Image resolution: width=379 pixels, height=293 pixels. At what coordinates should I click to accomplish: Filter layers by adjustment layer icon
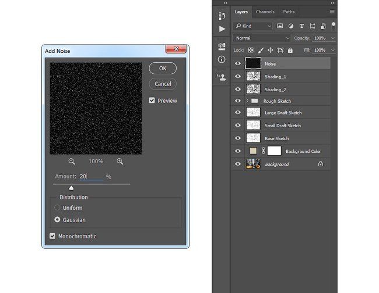click(x=291, y=26)
